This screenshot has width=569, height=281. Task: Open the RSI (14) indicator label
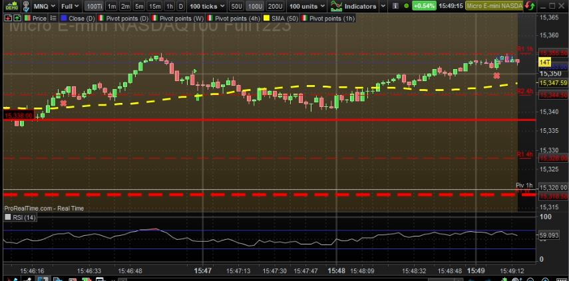pyautogui.click(x=24, y=217)
